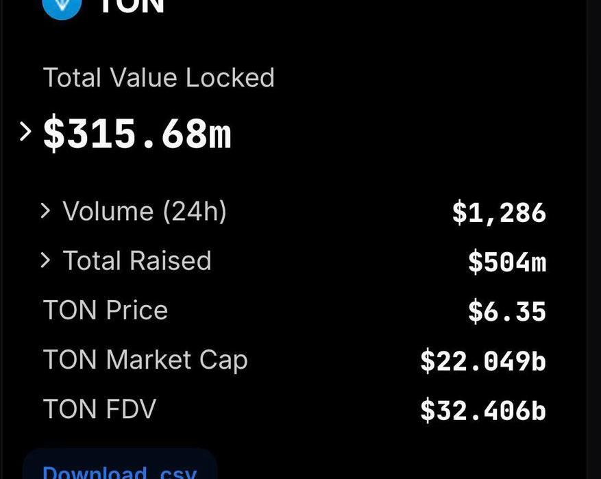
Task: Select the $315.68m TVL value
Action: point(137,134)
